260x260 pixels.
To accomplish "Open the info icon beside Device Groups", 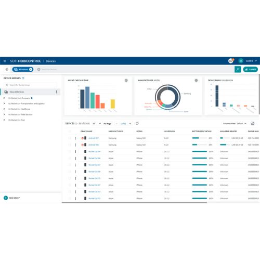I will tap(23, 78).
